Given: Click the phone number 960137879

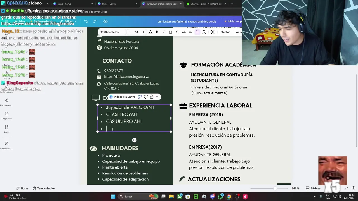Looking at the screenshot, I should click(114, 71).
